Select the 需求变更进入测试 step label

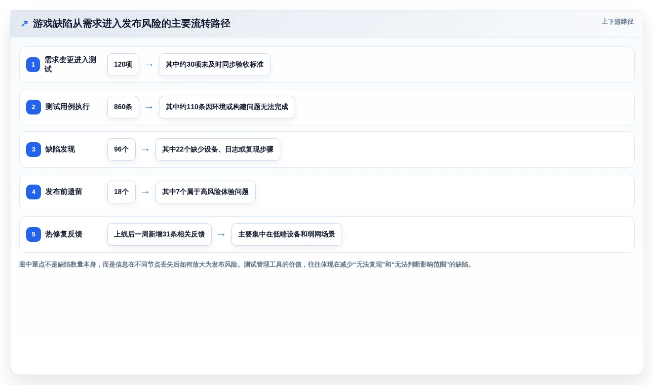pos(70,65)
